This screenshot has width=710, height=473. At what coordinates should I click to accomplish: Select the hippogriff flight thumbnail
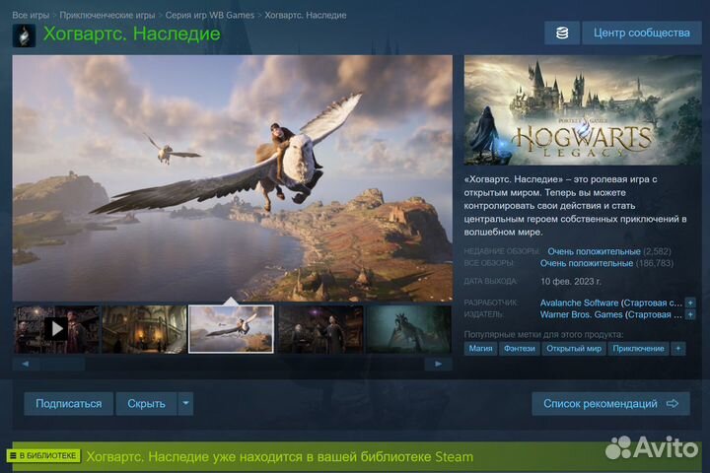231,329
